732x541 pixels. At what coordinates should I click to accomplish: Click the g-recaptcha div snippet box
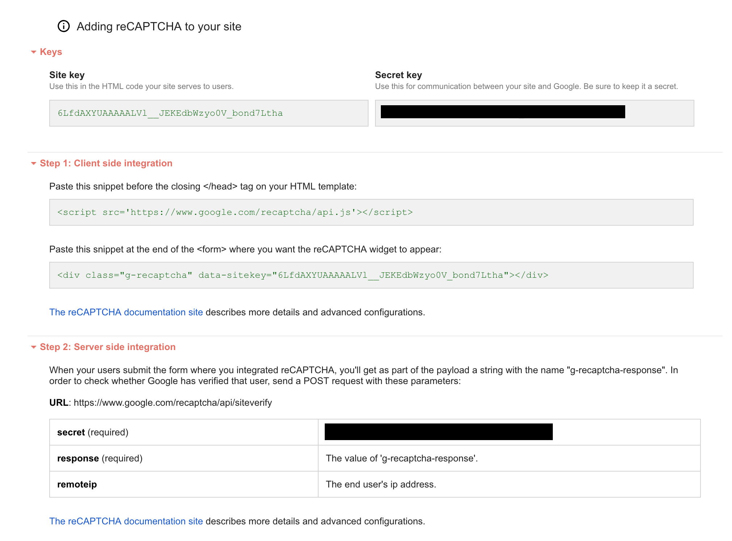click(371, 275)
